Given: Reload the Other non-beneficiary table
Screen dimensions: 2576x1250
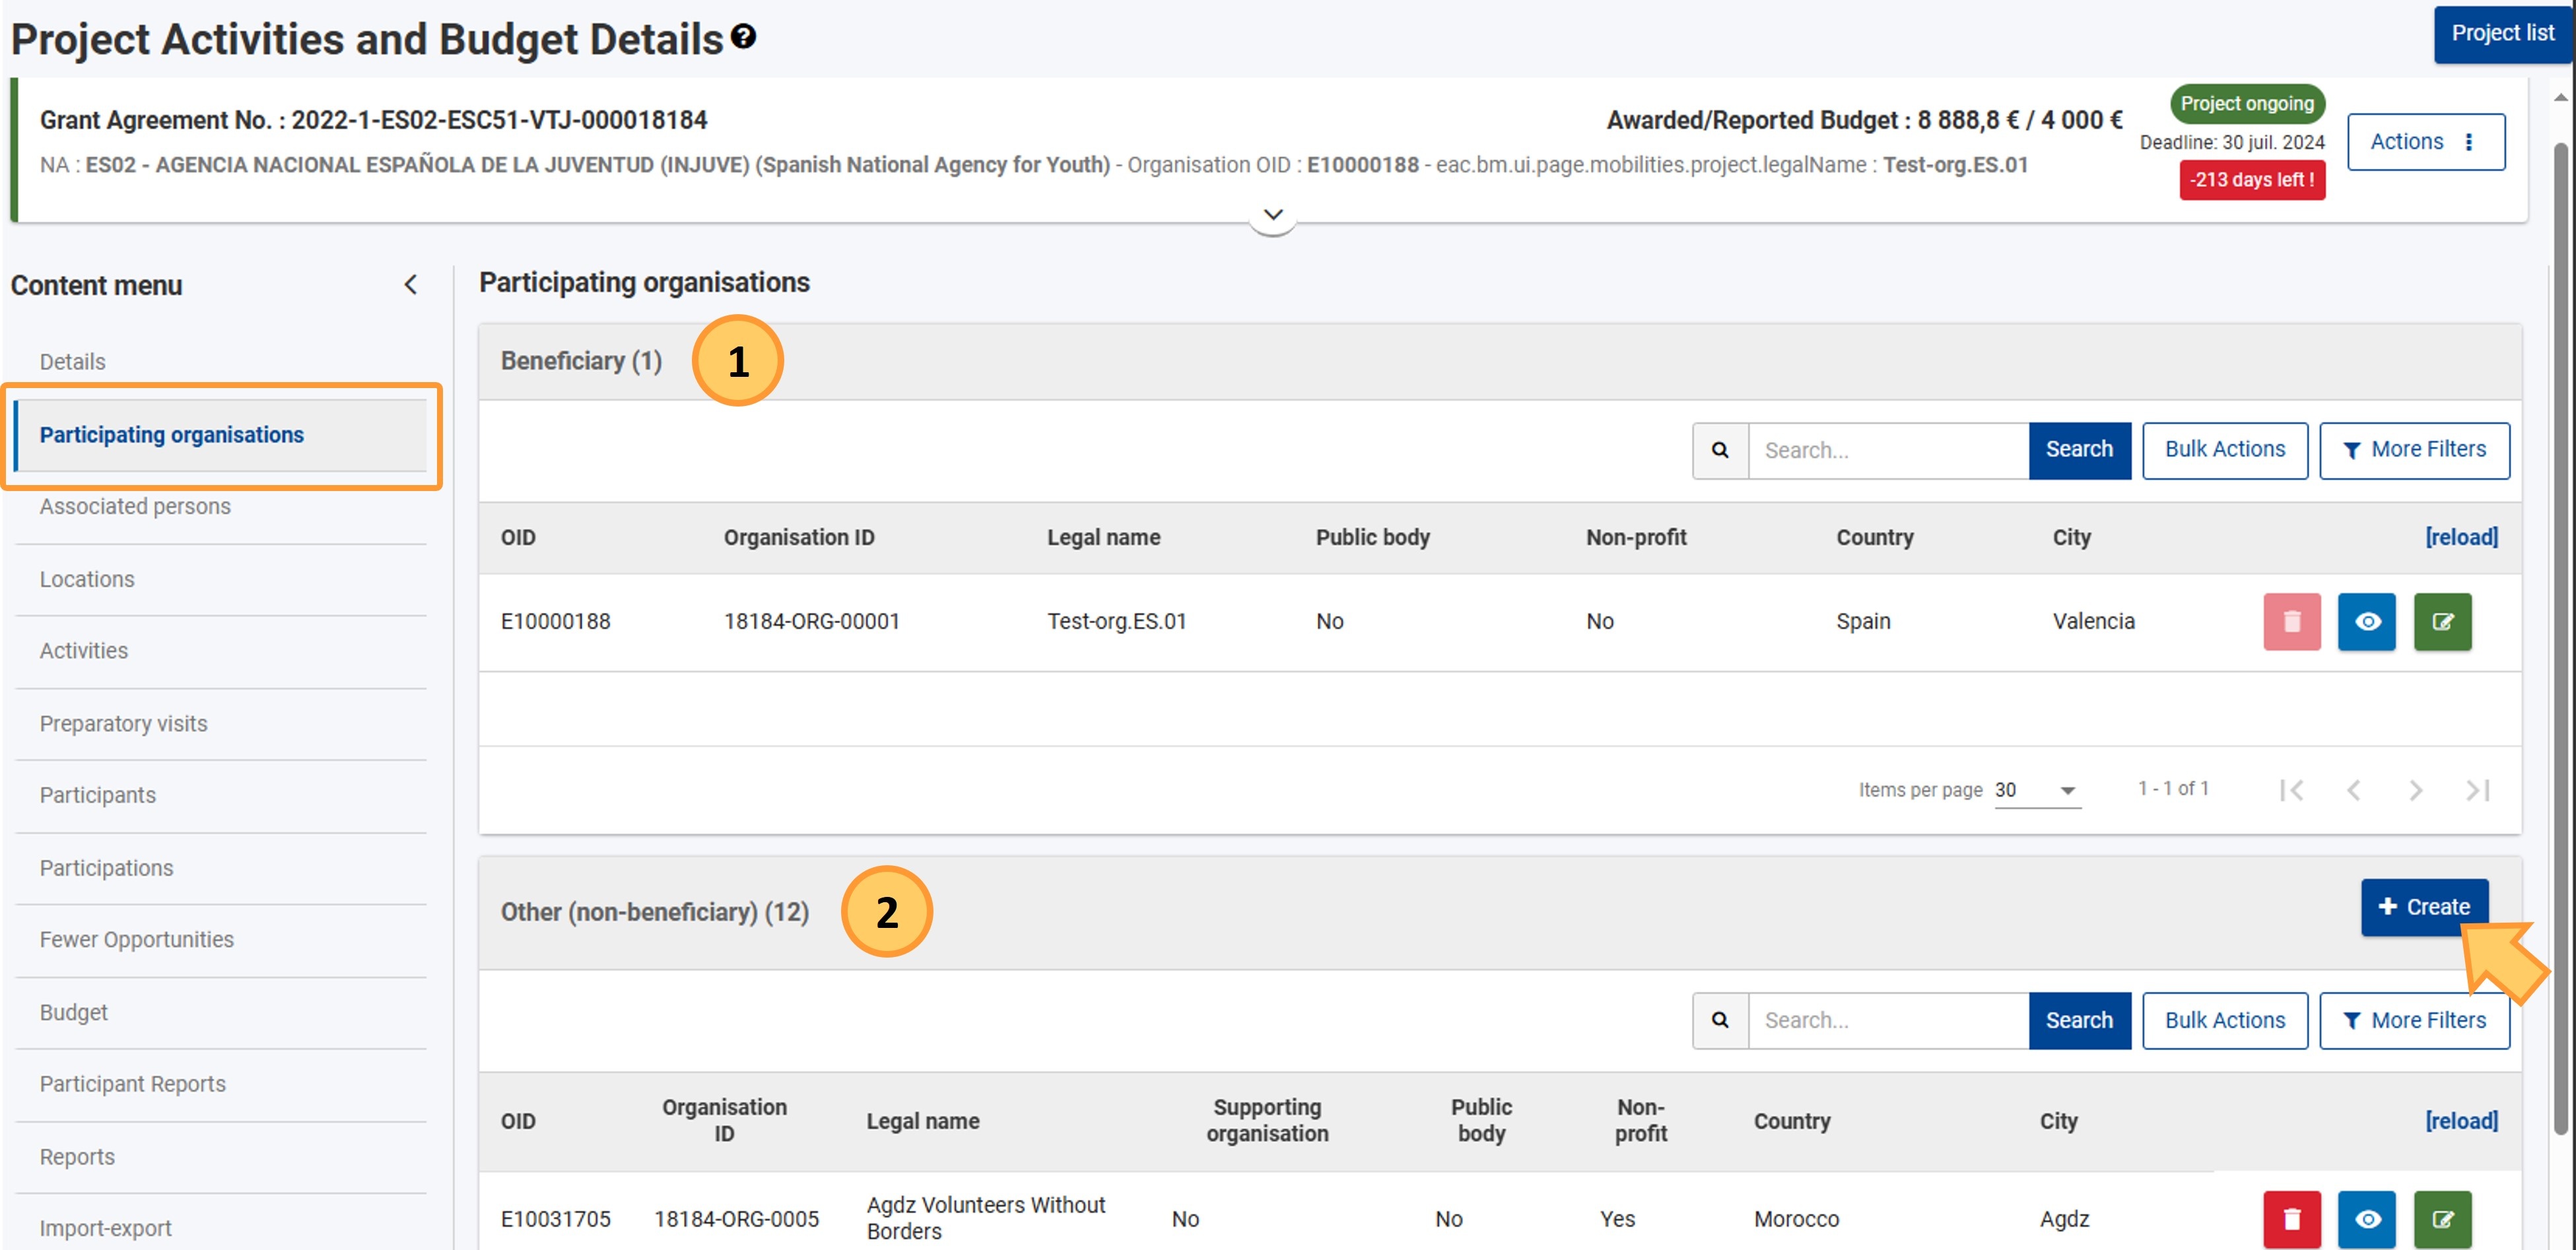Looking at the screenshot, I should (2461, 1121).
